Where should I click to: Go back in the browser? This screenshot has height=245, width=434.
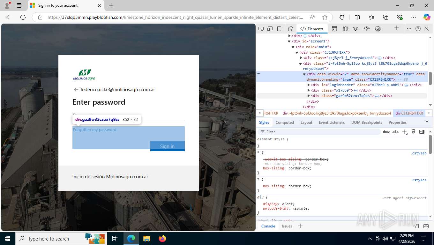click(x=9, y=17)
